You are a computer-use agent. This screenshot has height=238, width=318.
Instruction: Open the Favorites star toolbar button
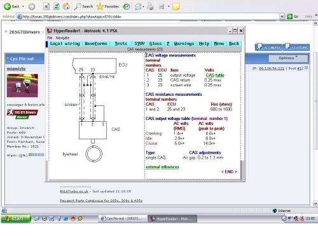pyautogui.click(x=107, y=6)
